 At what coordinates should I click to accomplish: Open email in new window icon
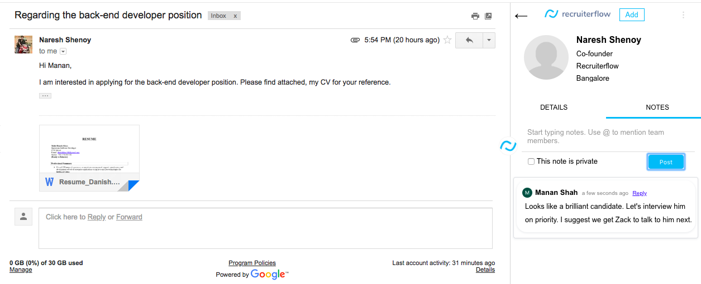click(488, 16)
